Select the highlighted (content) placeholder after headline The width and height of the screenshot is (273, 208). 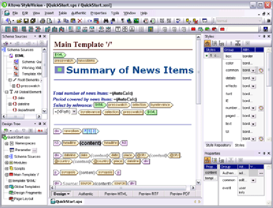90,143
